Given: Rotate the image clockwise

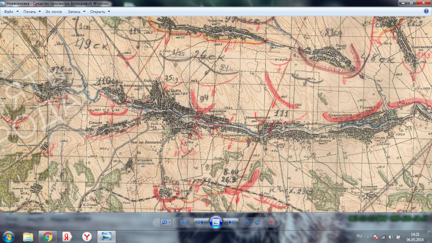Looking at the screenshot, I should [x=257, y=222].
